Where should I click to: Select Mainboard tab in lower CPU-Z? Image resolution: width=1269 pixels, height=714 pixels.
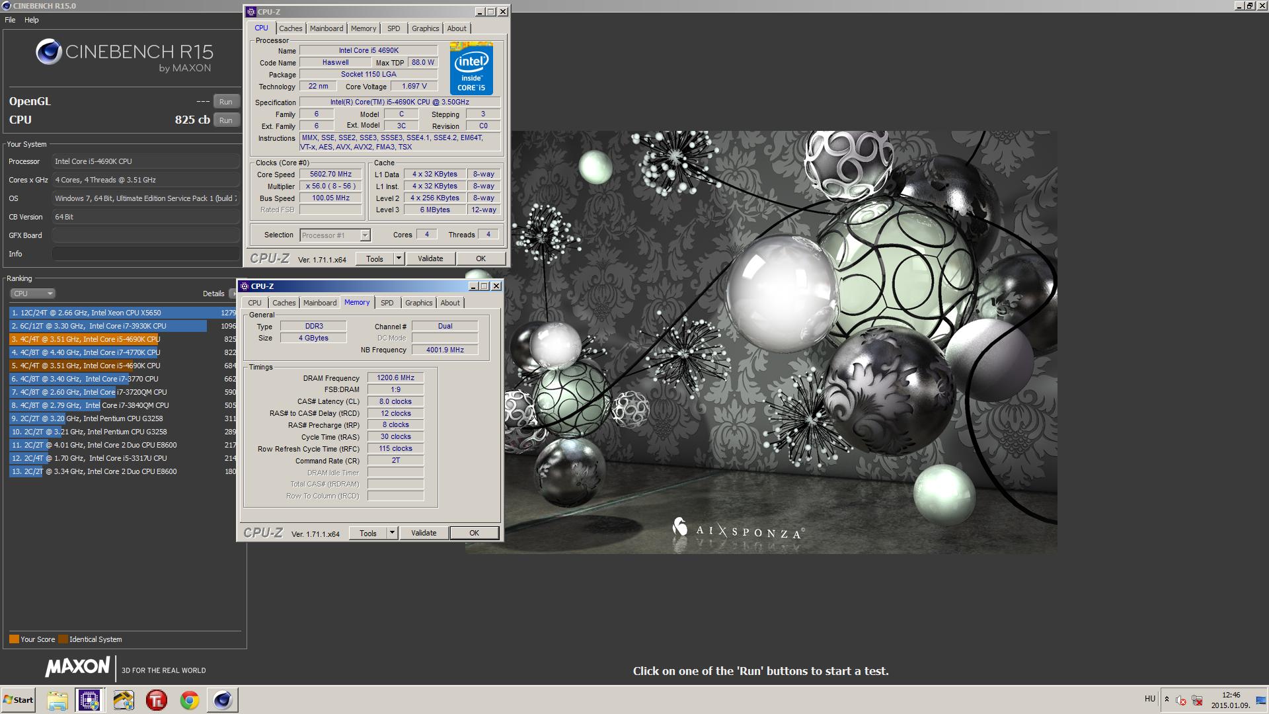(320, 303)
